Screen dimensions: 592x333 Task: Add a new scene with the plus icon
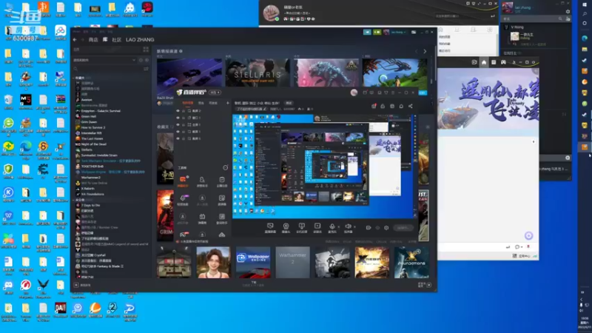[x=228, y=103]
